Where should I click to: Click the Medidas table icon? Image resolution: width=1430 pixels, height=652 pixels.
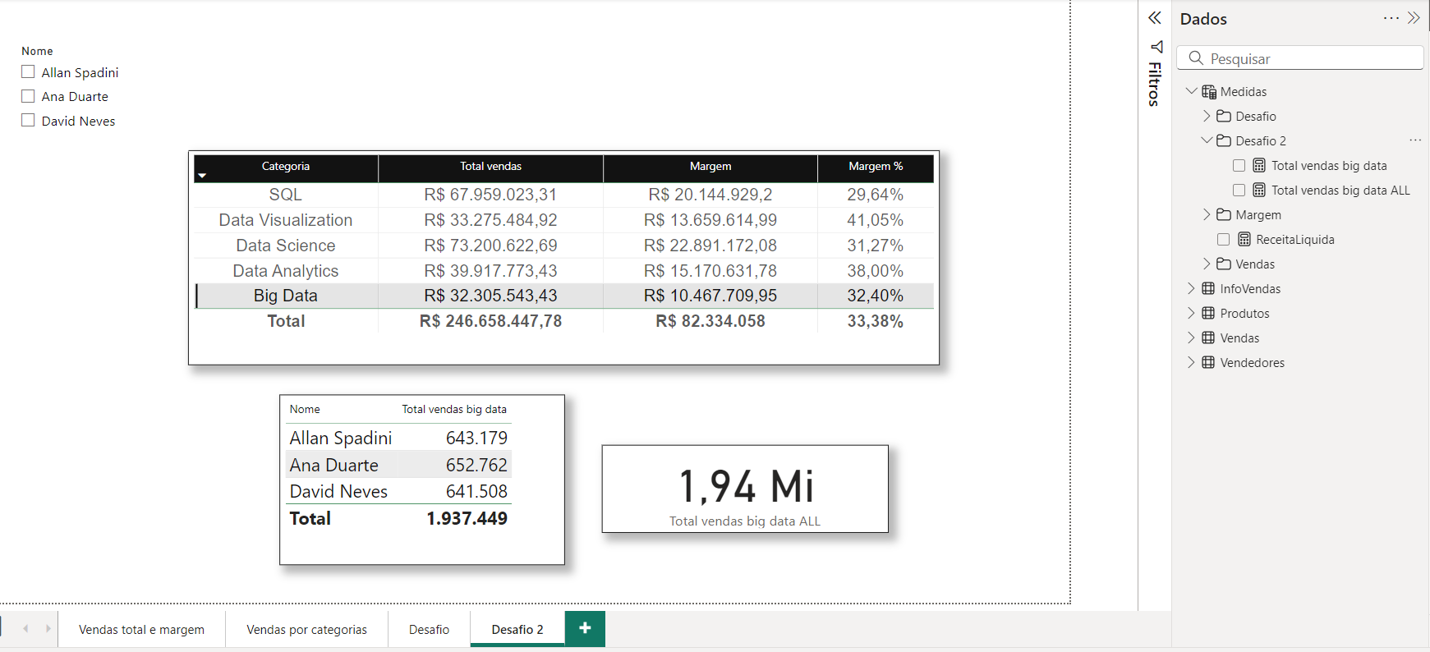pyautogui.click(x=1209, y=92)
